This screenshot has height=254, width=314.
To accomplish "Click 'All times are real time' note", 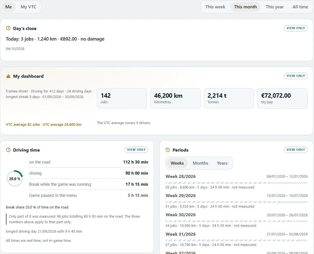I will (38, 241).
